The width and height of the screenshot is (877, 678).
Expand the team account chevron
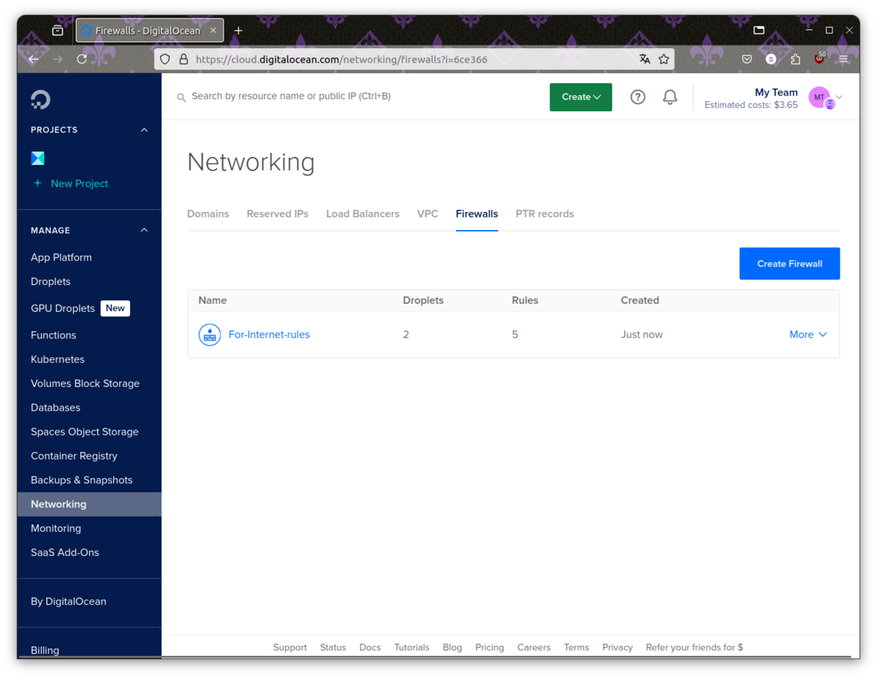839,97
